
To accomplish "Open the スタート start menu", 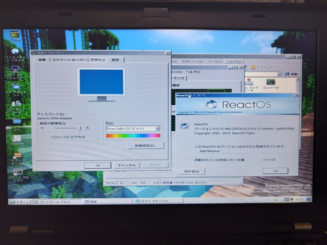I will pos(19,202).
